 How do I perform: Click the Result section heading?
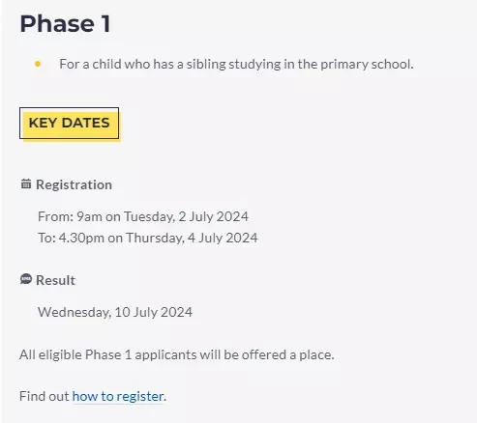coord(55,280)
